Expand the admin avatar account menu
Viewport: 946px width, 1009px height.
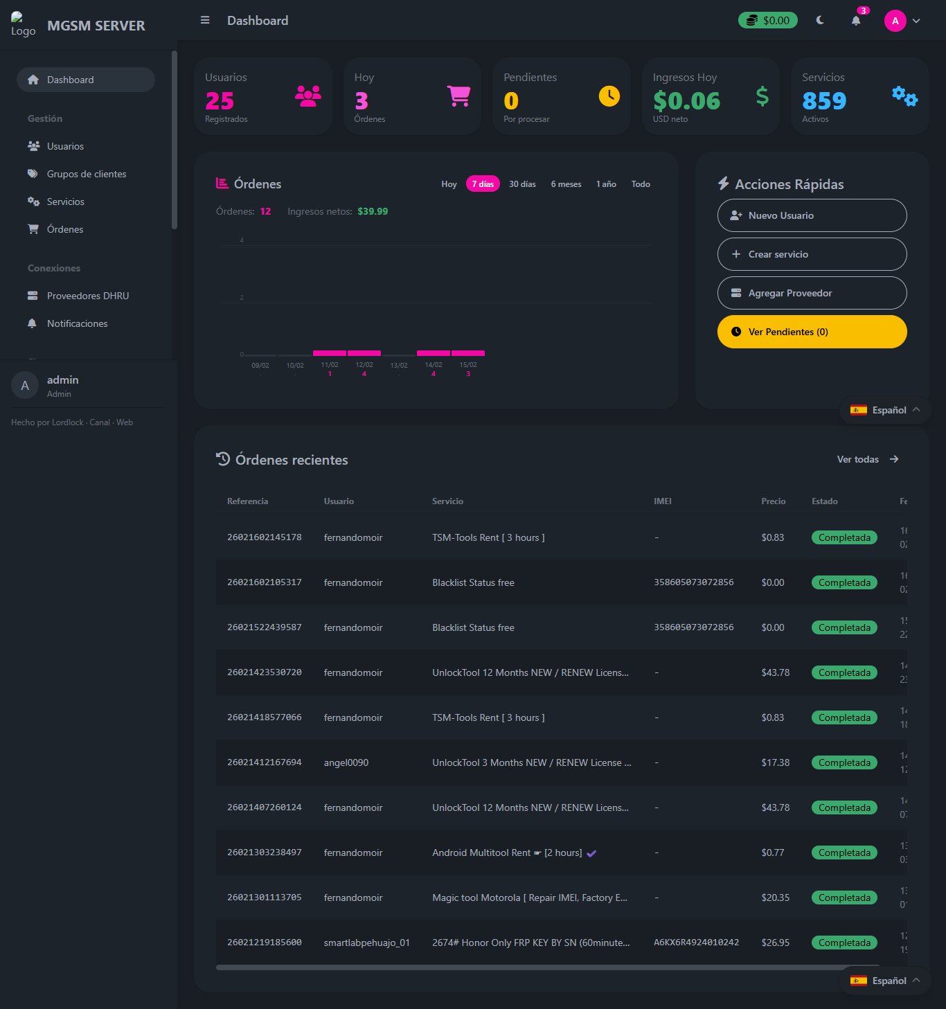click(903, 21)
